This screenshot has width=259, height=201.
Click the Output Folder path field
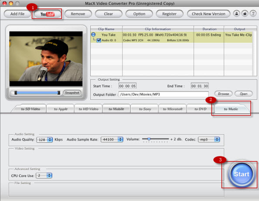[164, 94]
